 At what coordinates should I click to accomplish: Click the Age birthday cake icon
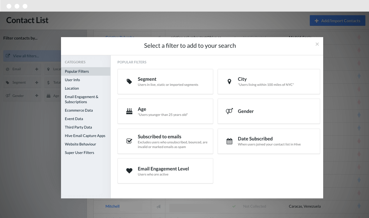[x=129, y=111]
